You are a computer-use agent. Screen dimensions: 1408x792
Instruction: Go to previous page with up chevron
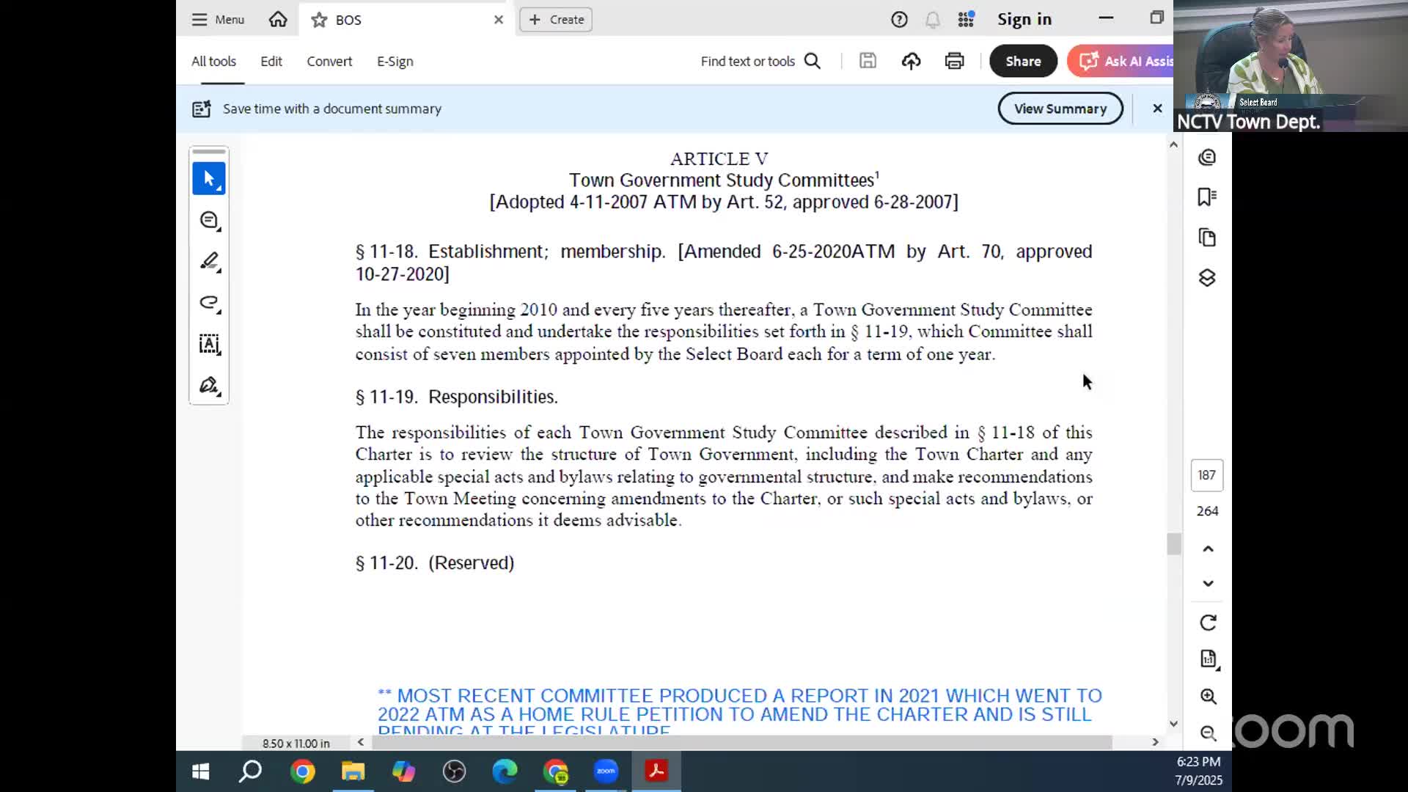tap(1208, 549)
